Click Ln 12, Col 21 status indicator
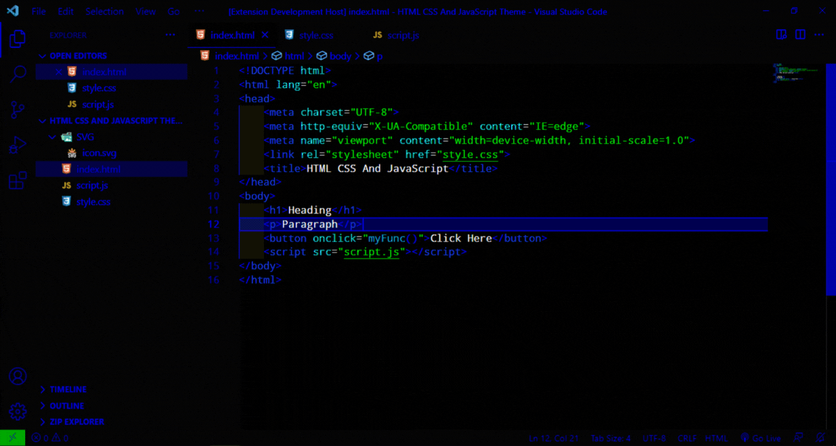Viewport: 836px width, 446px height. tap(554, 438)
